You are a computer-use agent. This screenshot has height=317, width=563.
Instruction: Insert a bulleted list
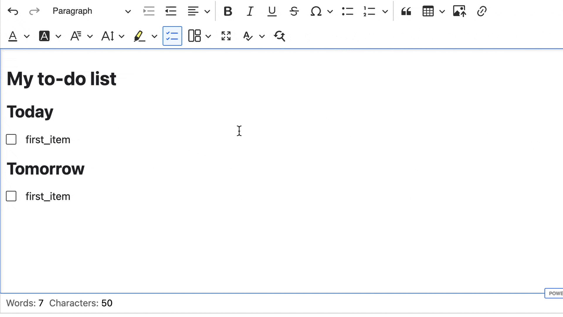[347, 11]
